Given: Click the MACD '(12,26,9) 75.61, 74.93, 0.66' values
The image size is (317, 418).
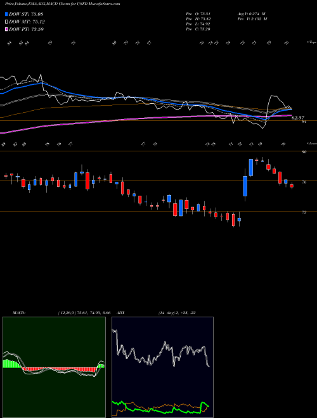Looking at the screenshot, I should coord(84,313).
